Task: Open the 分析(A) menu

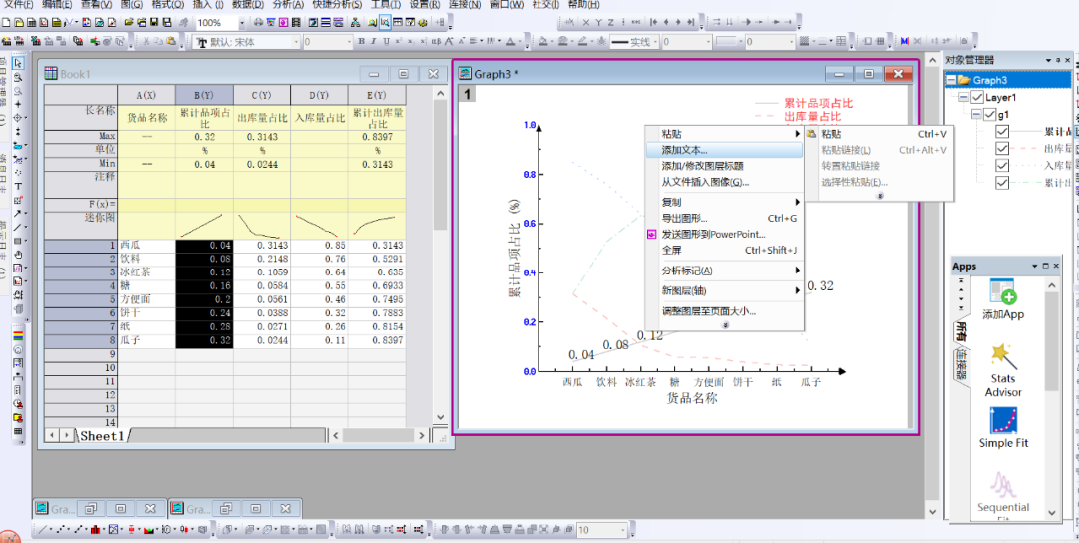Action: click(288, 5)
